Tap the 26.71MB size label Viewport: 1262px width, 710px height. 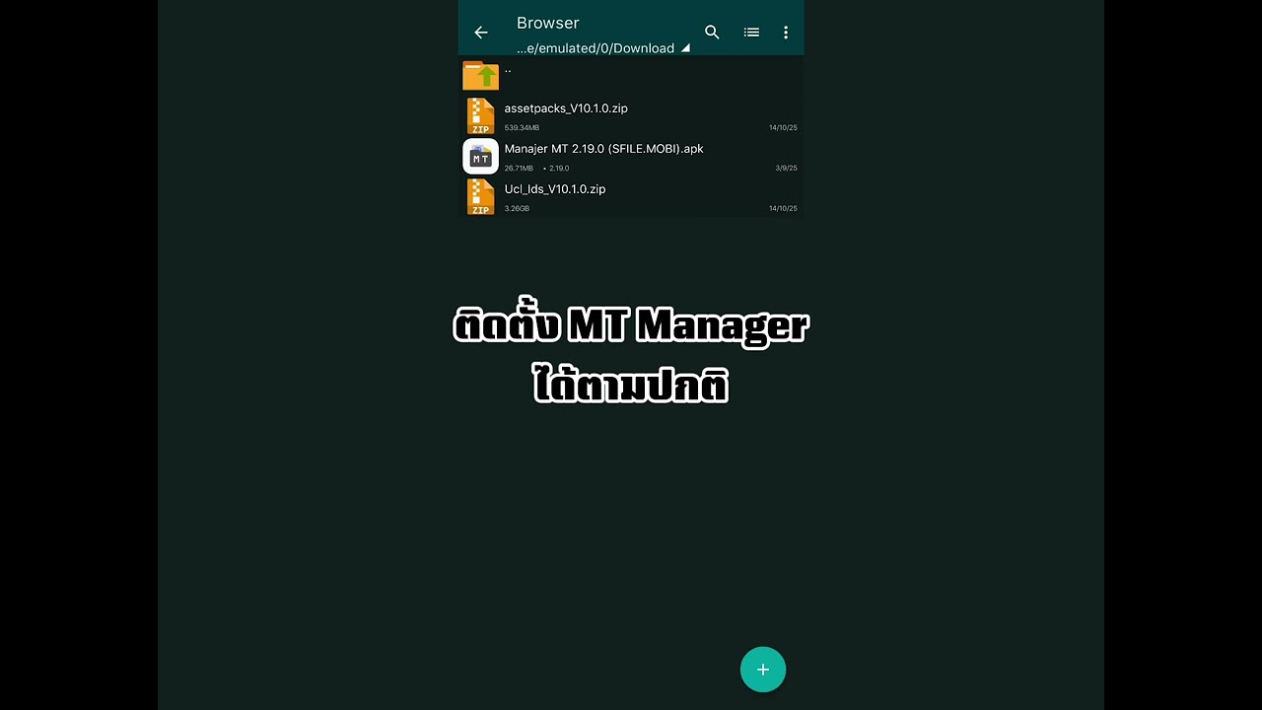click(x=519, y=169)
